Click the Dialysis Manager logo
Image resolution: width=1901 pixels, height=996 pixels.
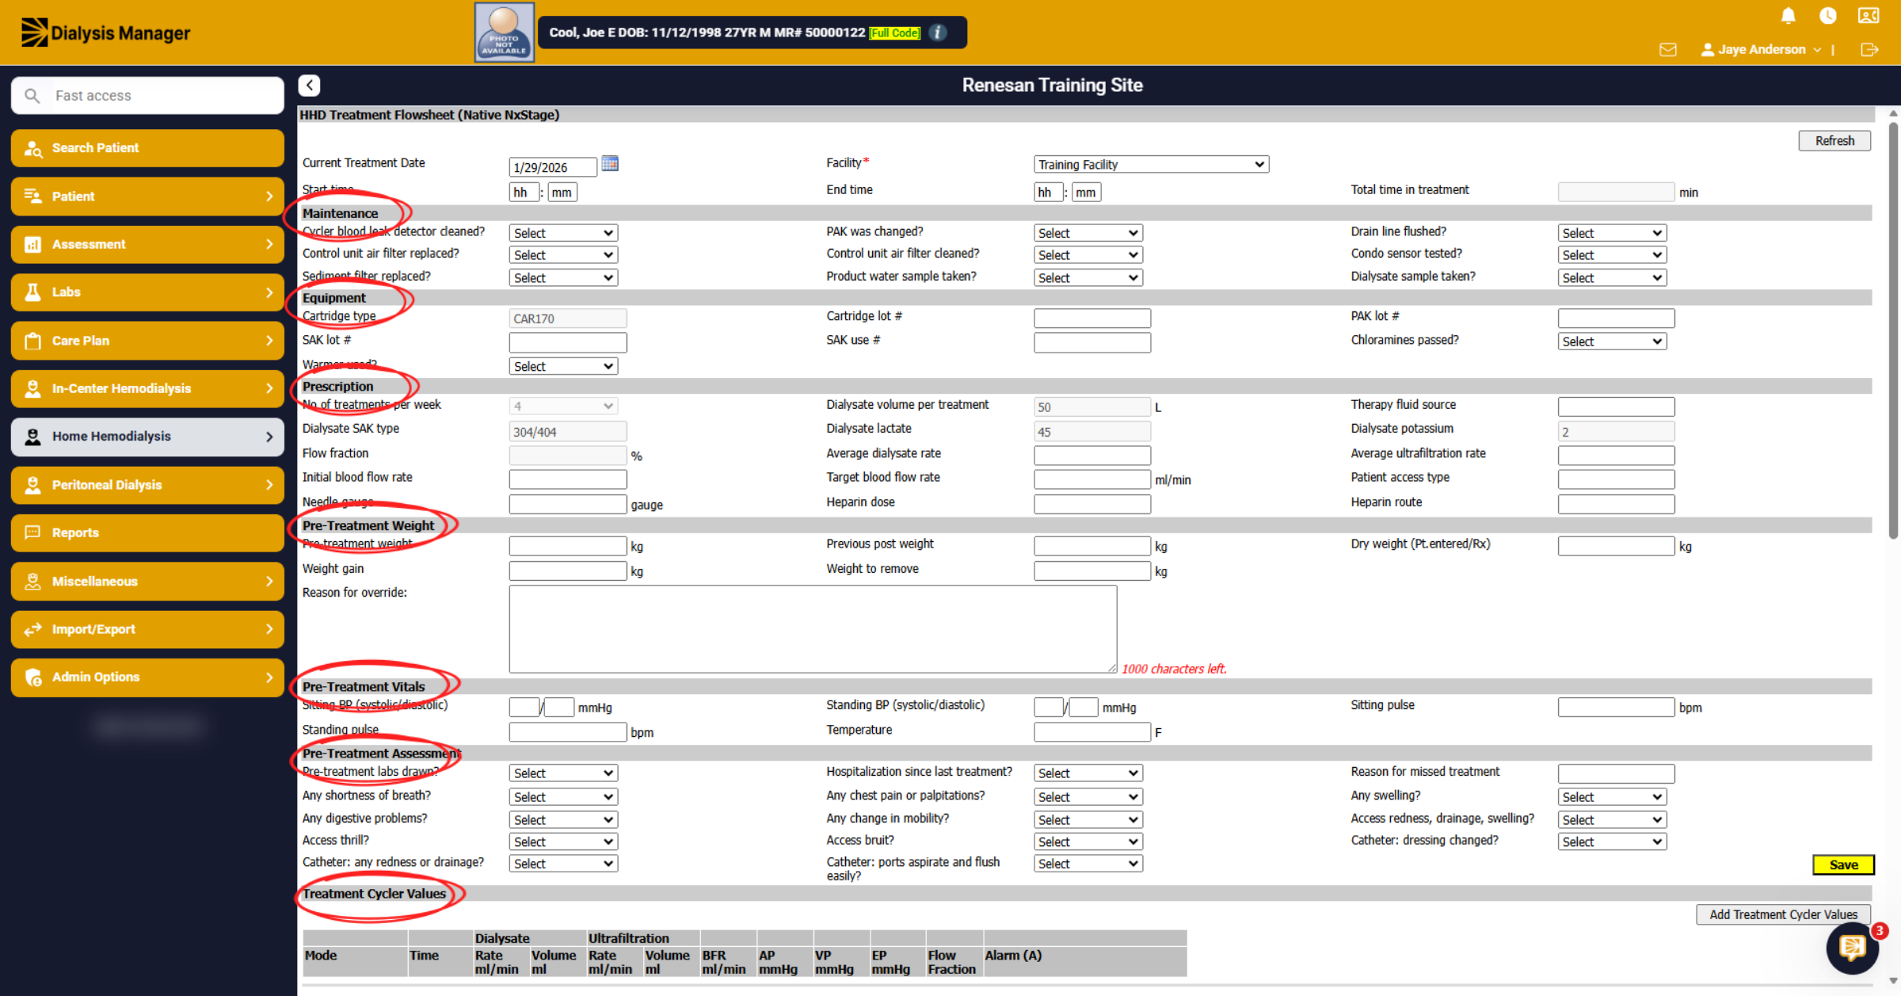click(x=105, y=33)
